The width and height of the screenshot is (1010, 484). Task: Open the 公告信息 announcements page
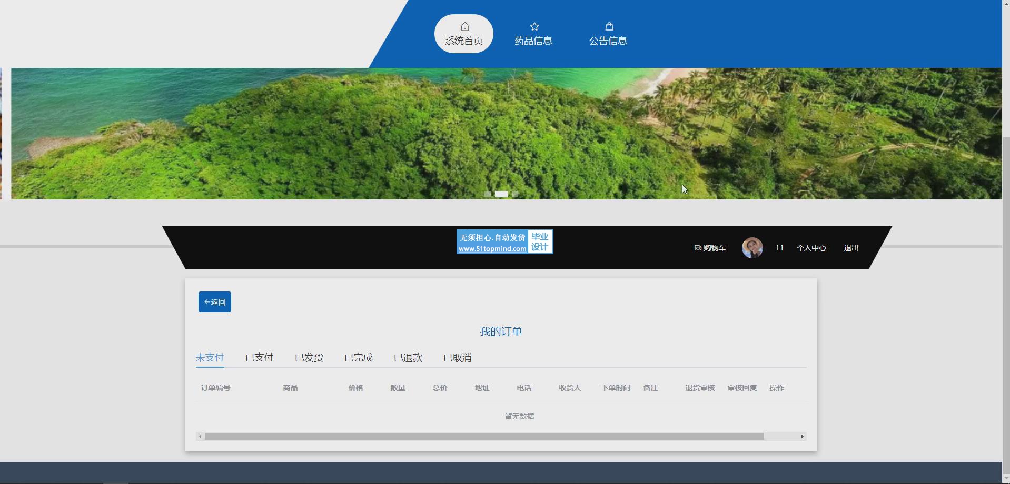(x=608, y=34)
